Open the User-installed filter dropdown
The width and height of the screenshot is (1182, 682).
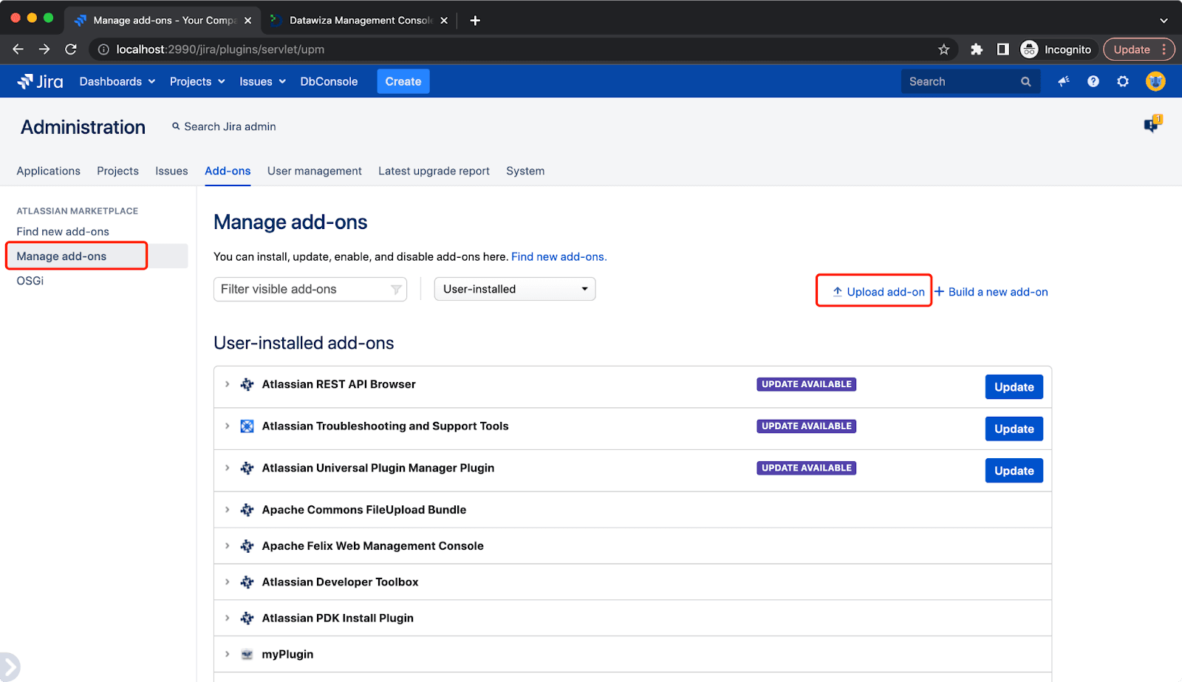pyautogui.click(x=515, y=289)
